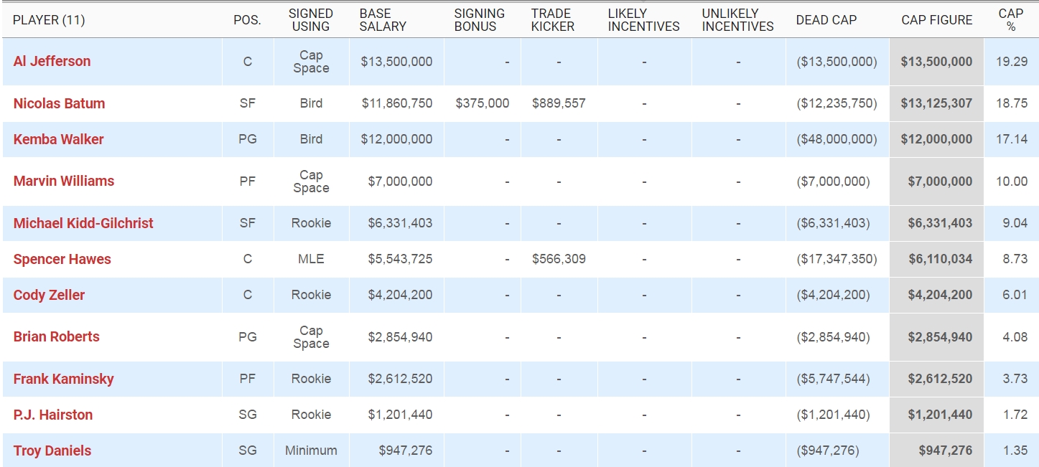
Task: Sort by the TRADE KICKER header
Action: click(553, 20)
